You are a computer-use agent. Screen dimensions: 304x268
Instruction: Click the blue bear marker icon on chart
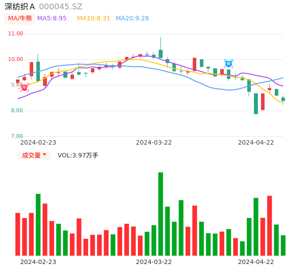tap(229, 63)
